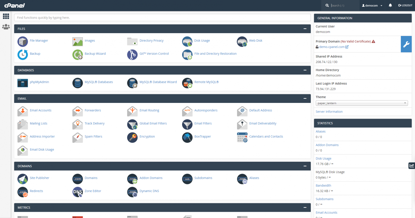415x218 pixels.
Task: Open the Bandwidth statistics link
Action: click(x=323, y=186)
